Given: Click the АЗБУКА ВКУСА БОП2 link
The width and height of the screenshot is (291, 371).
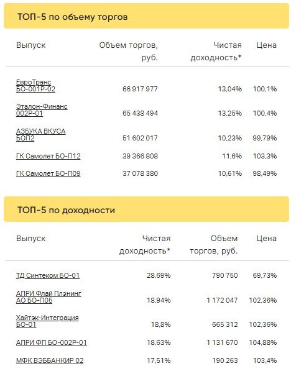Looking at the screenshot, I should click(x=40, y=135).
